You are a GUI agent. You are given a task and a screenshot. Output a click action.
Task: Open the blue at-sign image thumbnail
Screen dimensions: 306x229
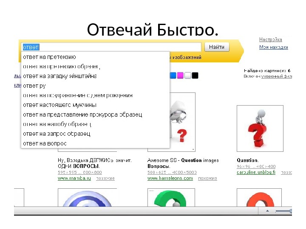click(x=87, y=198)
